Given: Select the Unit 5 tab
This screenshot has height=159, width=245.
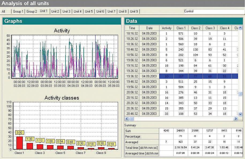Looking at the screenshot, I should click(x=89, y=12).
